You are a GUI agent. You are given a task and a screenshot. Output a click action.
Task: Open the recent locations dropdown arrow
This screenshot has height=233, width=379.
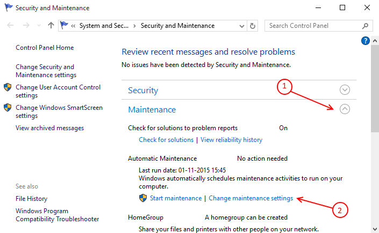pyautogui.click(x=39, y=26)
